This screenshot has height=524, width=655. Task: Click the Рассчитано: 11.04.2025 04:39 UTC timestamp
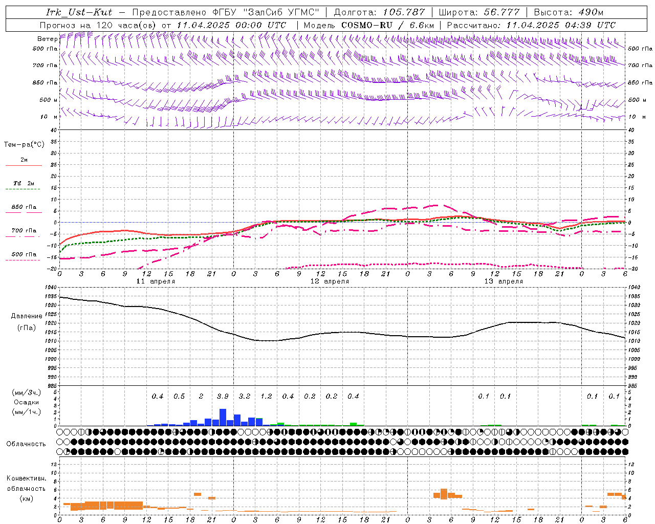[531, 25]
